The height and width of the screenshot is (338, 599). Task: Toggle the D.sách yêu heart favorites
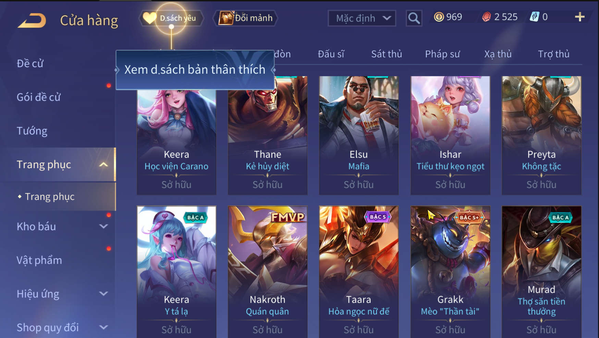pos(149,18)
